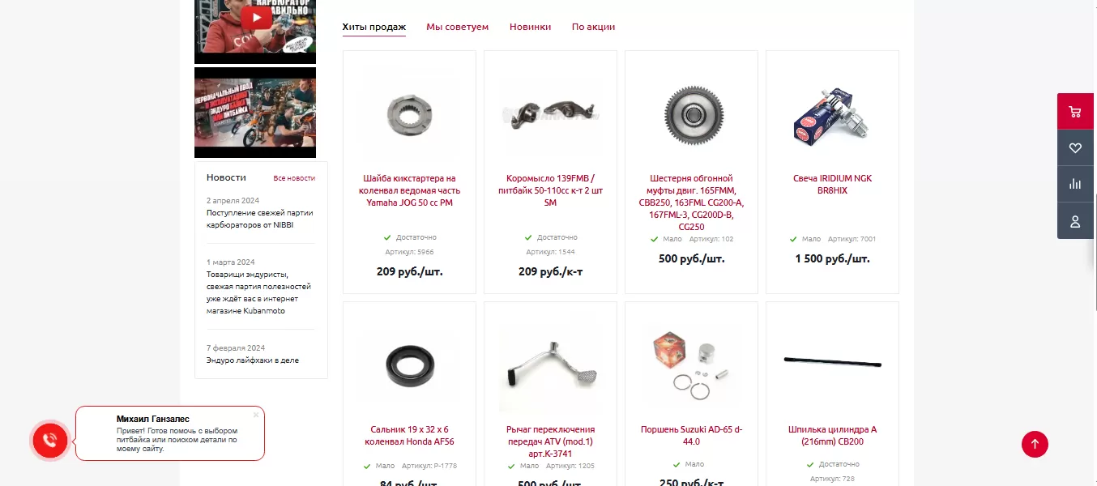Close the Михаил Ганзалес chat popup
Viewport: 1097px width, 486px height.
click(x=256, y=415)
